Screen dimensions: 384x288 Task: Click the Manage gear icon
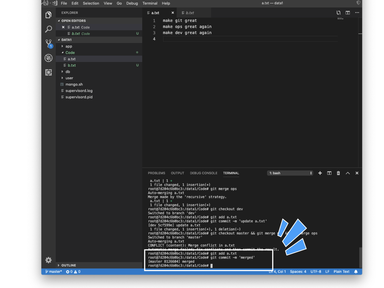click(48, 260)
